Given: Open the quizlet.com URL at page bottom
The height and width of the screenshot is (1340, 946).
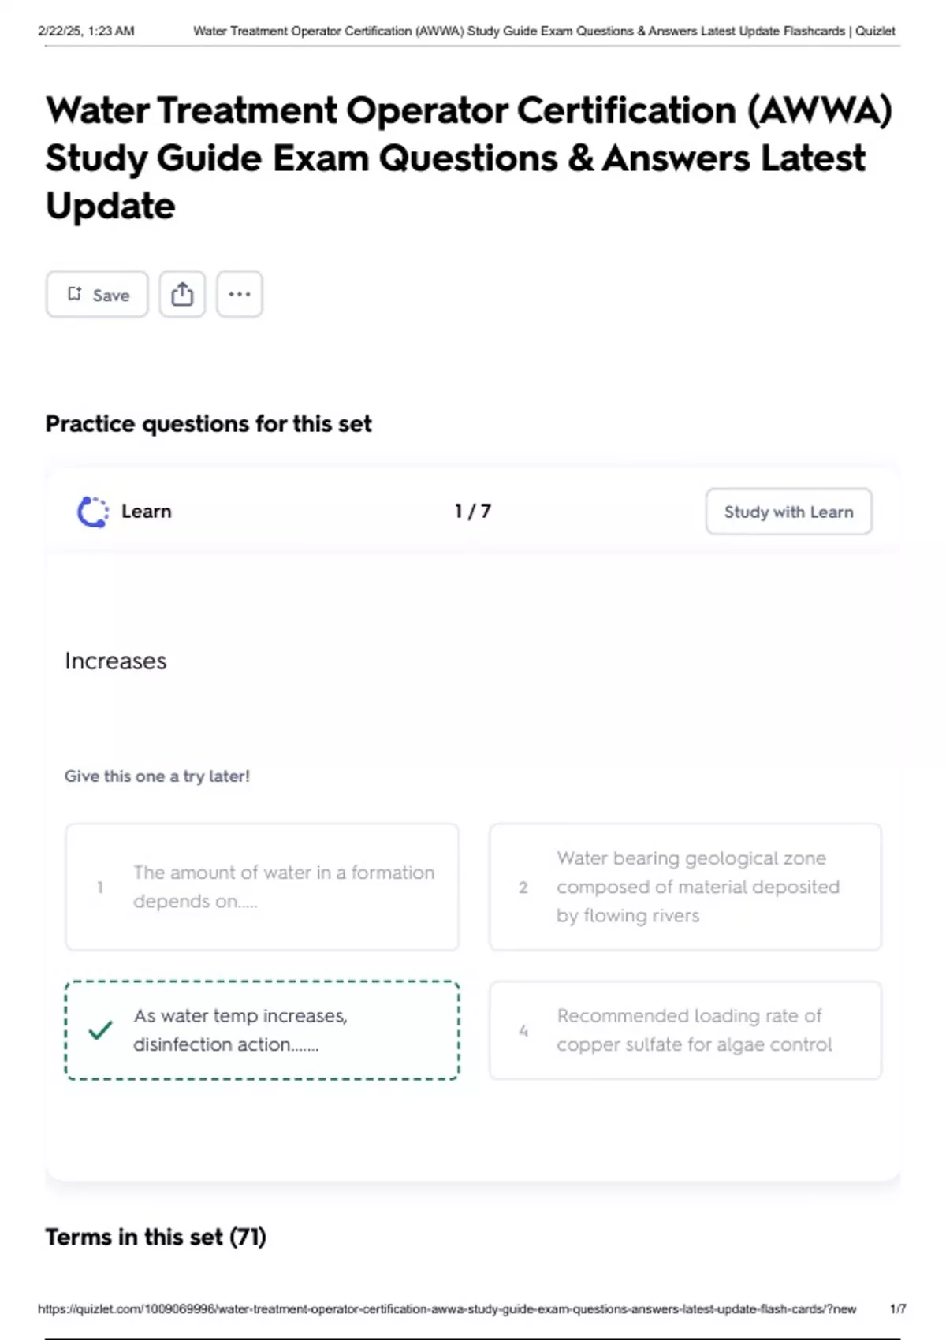Looking at the screenshot, I should 446,1308.
